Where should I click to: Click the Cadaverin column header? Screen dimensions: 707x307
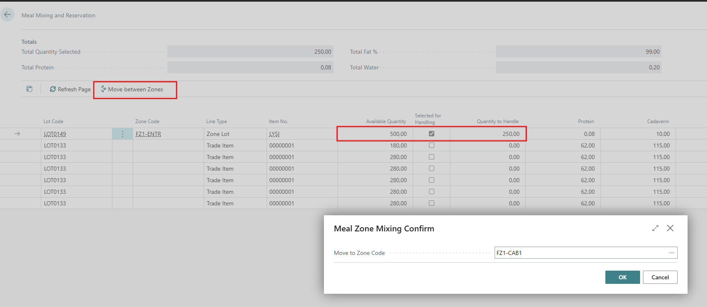click(658, 121)
